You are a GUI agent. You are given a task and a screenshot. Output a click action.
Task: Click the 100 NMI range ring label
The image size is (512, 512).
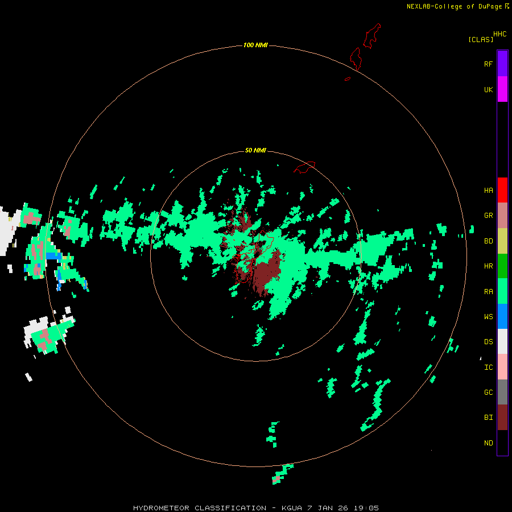[x=255, y=45]
